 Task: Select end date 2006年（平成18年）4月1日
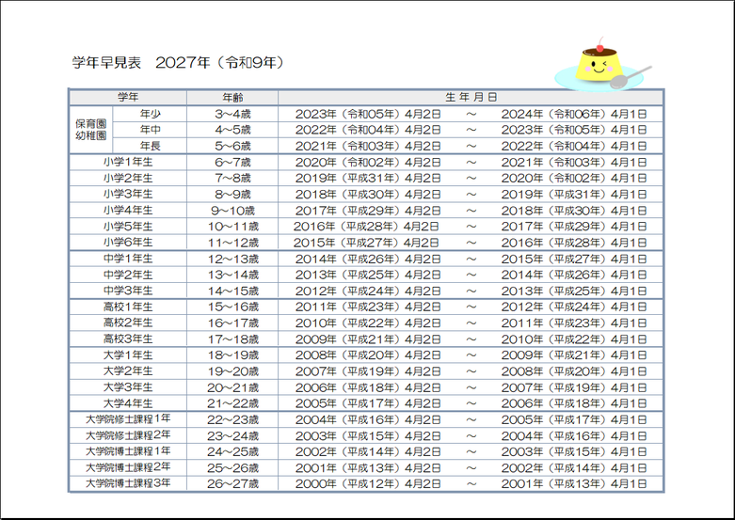click(574, 403)
